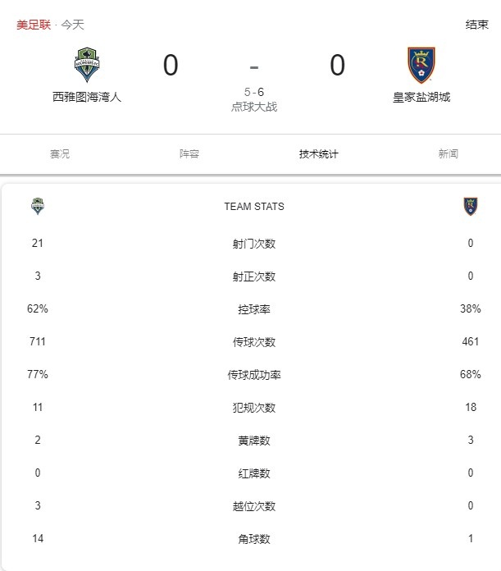Click small Sounders logo in team stats header
The width and height of the screenshot is (501, 571).
[x=38, y=206]
